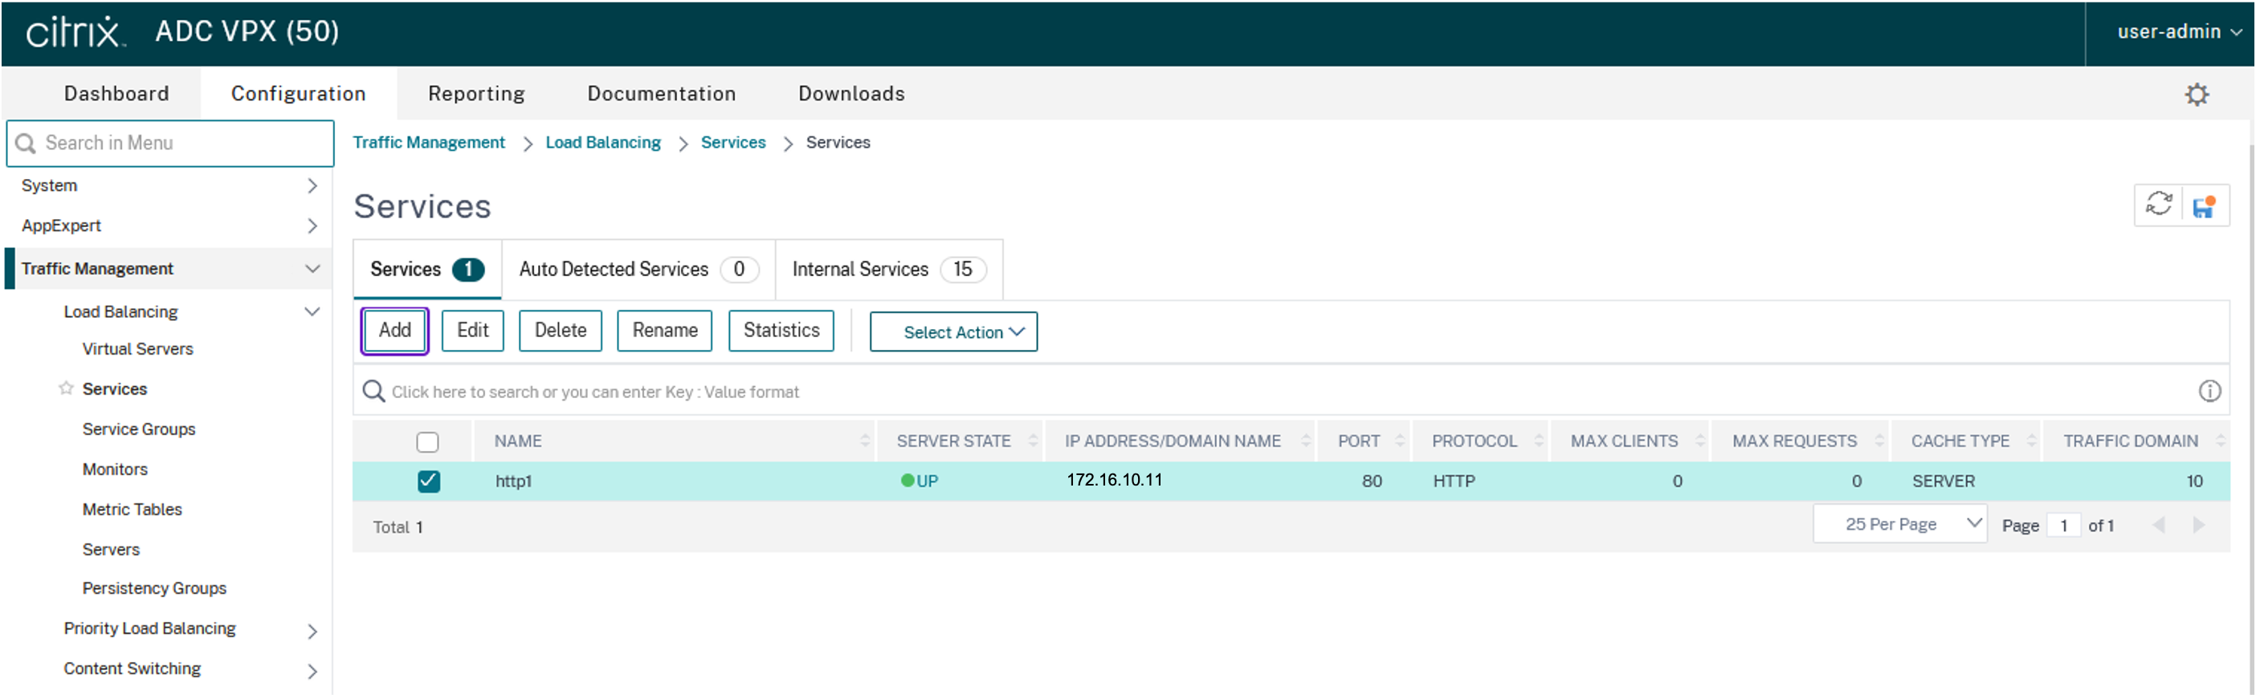Go to previous page arrow
2256x695 pixels.
point(2159,525)
